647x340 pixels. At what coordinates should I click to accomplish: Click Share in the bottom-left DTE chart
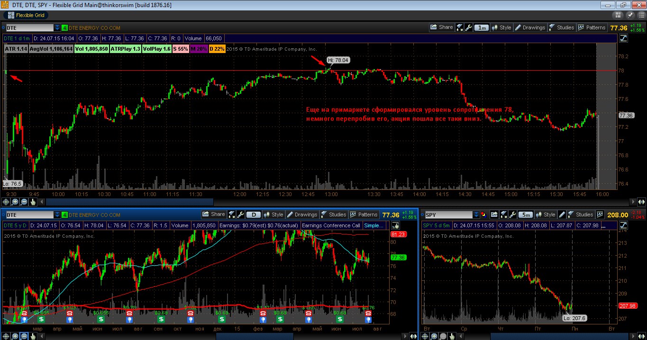tap(214, 215)
